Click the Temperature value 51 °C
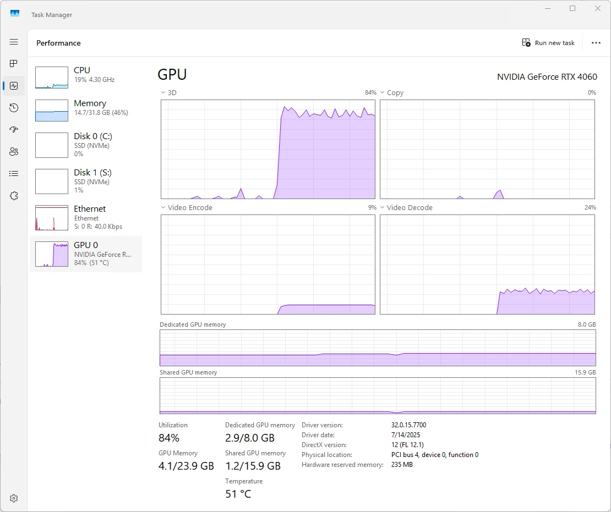The height and width of the screenshot is (512, 611). (238, 494)
